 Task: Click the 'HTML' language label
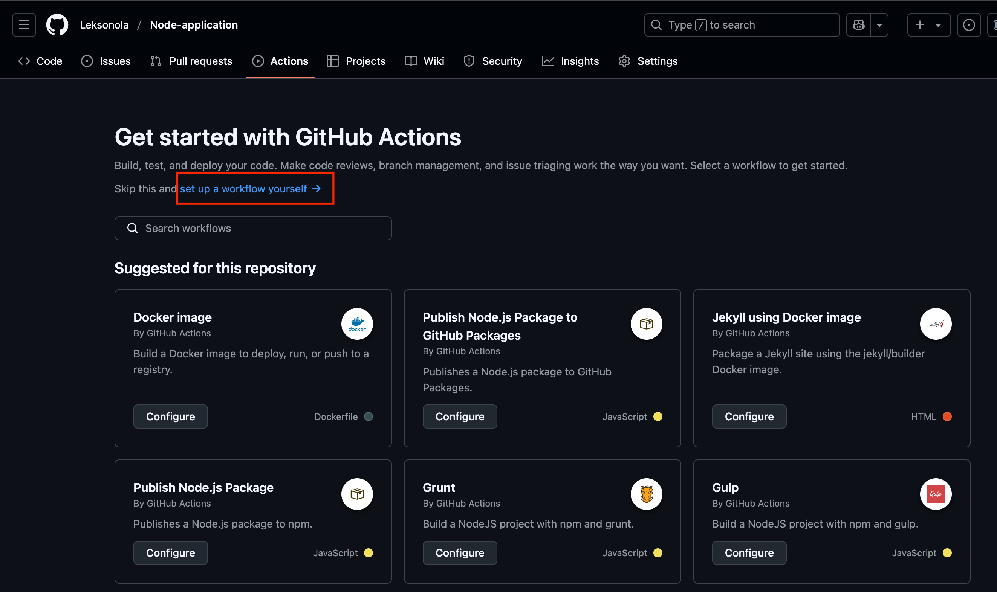pos(924,417)
